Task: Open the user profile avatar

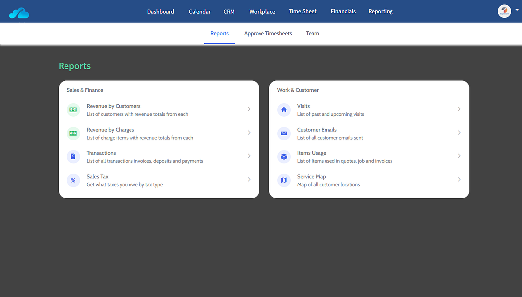Action: tap(504, 11)
